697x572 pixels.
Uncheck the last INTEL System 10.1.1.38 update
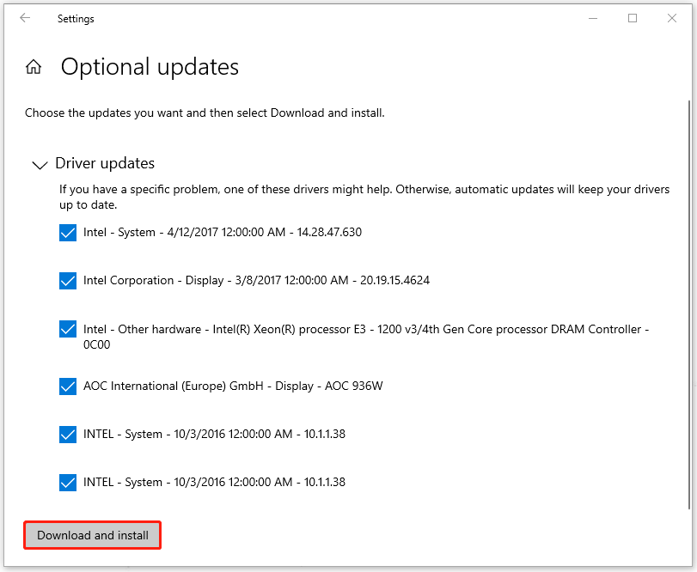click(68, 483)
